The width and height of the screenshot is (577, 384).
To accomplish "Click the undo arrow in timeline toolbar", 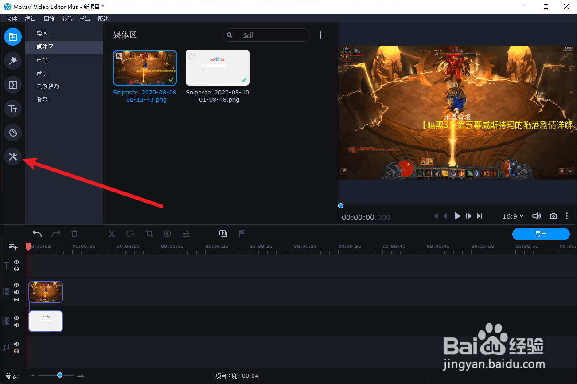I will click(37, 233).
